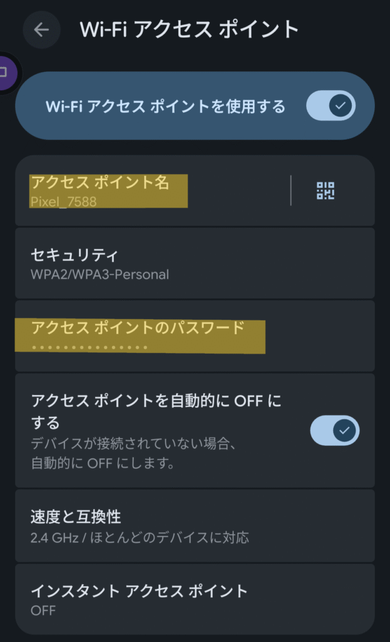This screenshot has width=390, height=642.
Task: Tap the Wi-Fi アクセス ポイント page title
Action: coord(190,29)
